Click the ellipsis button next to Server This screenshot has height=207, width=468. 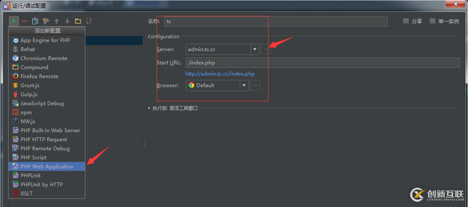(266, 49)
